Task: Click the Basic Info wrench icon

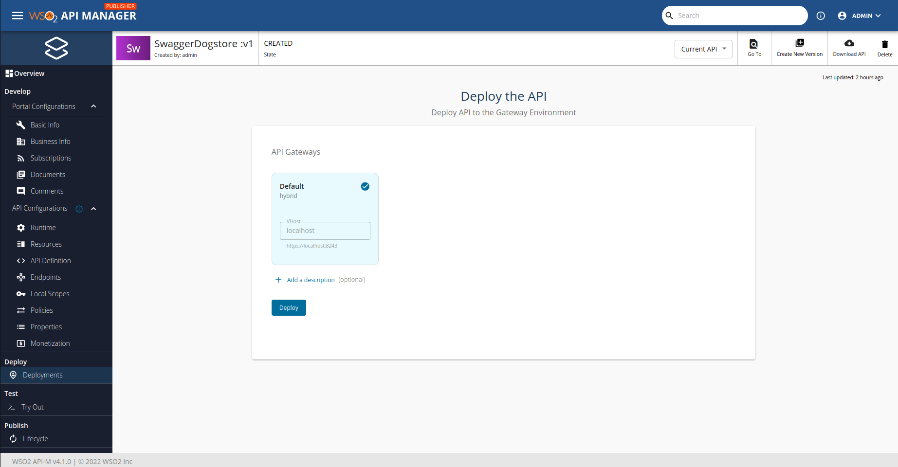Action: pos(21,125)
